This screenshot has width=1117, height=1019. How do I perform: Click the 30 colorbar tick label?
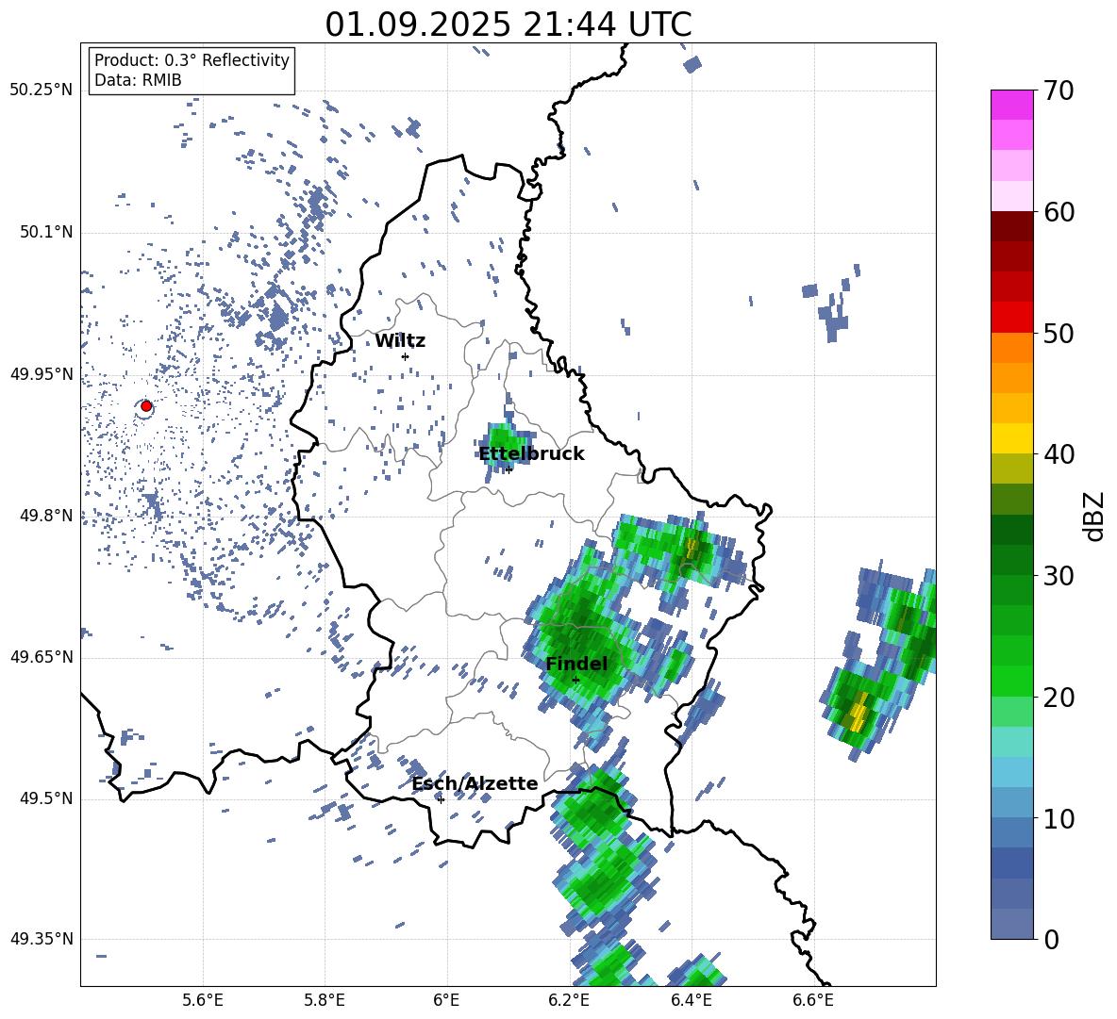(1059, 576)
